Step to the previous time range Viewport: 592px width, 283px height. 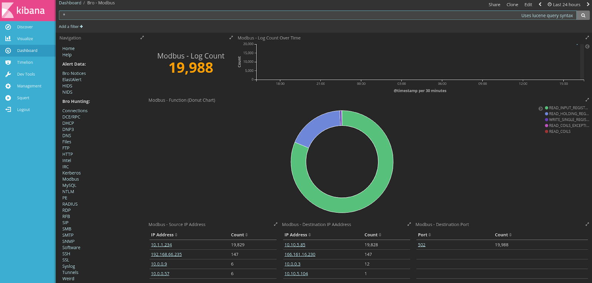point(540,4)
